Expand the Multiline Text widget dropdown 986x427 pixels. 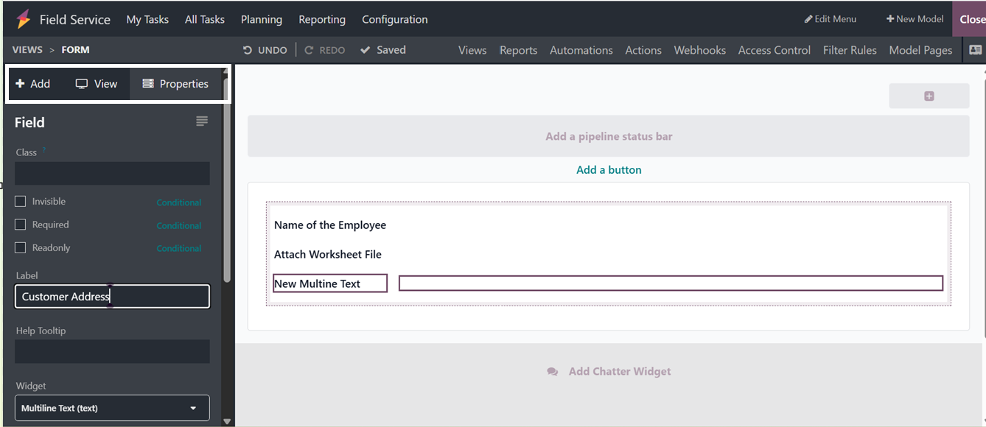click(112, 408)
